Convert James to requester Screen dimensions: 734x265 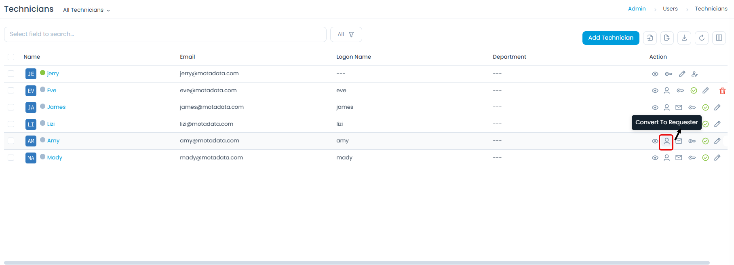667,108
